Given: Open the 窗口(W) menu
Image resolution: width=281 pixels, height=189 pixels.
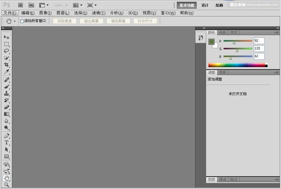Looking at the screenshot, I should point(168,13).
